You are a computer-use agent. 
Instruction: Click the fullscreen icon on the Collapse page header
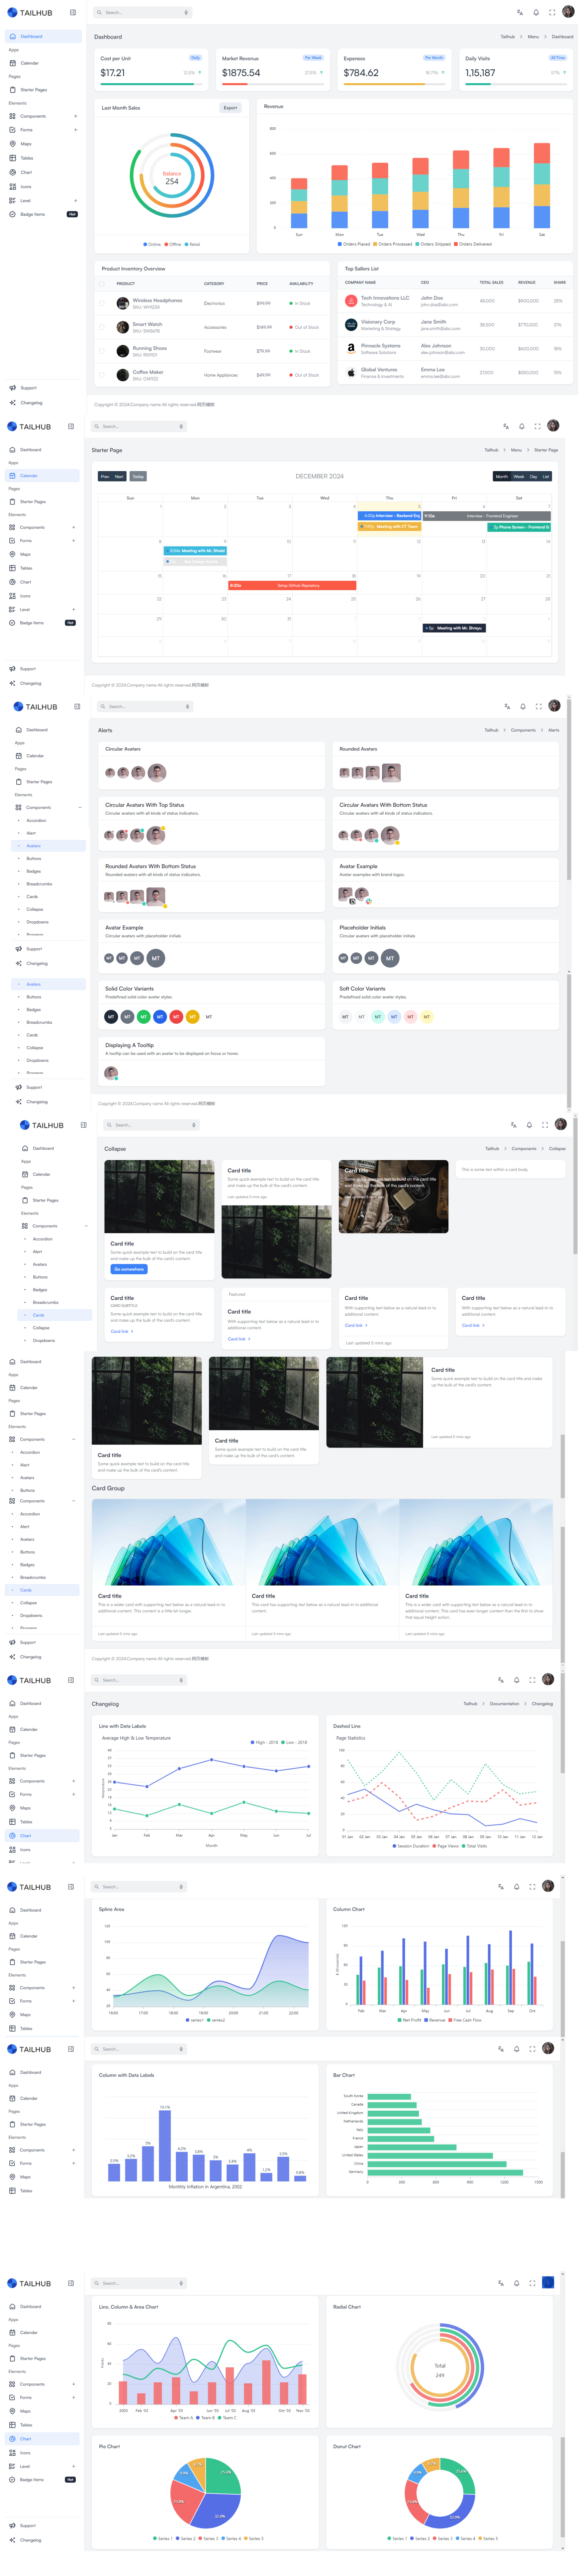tap(545, 1125)
